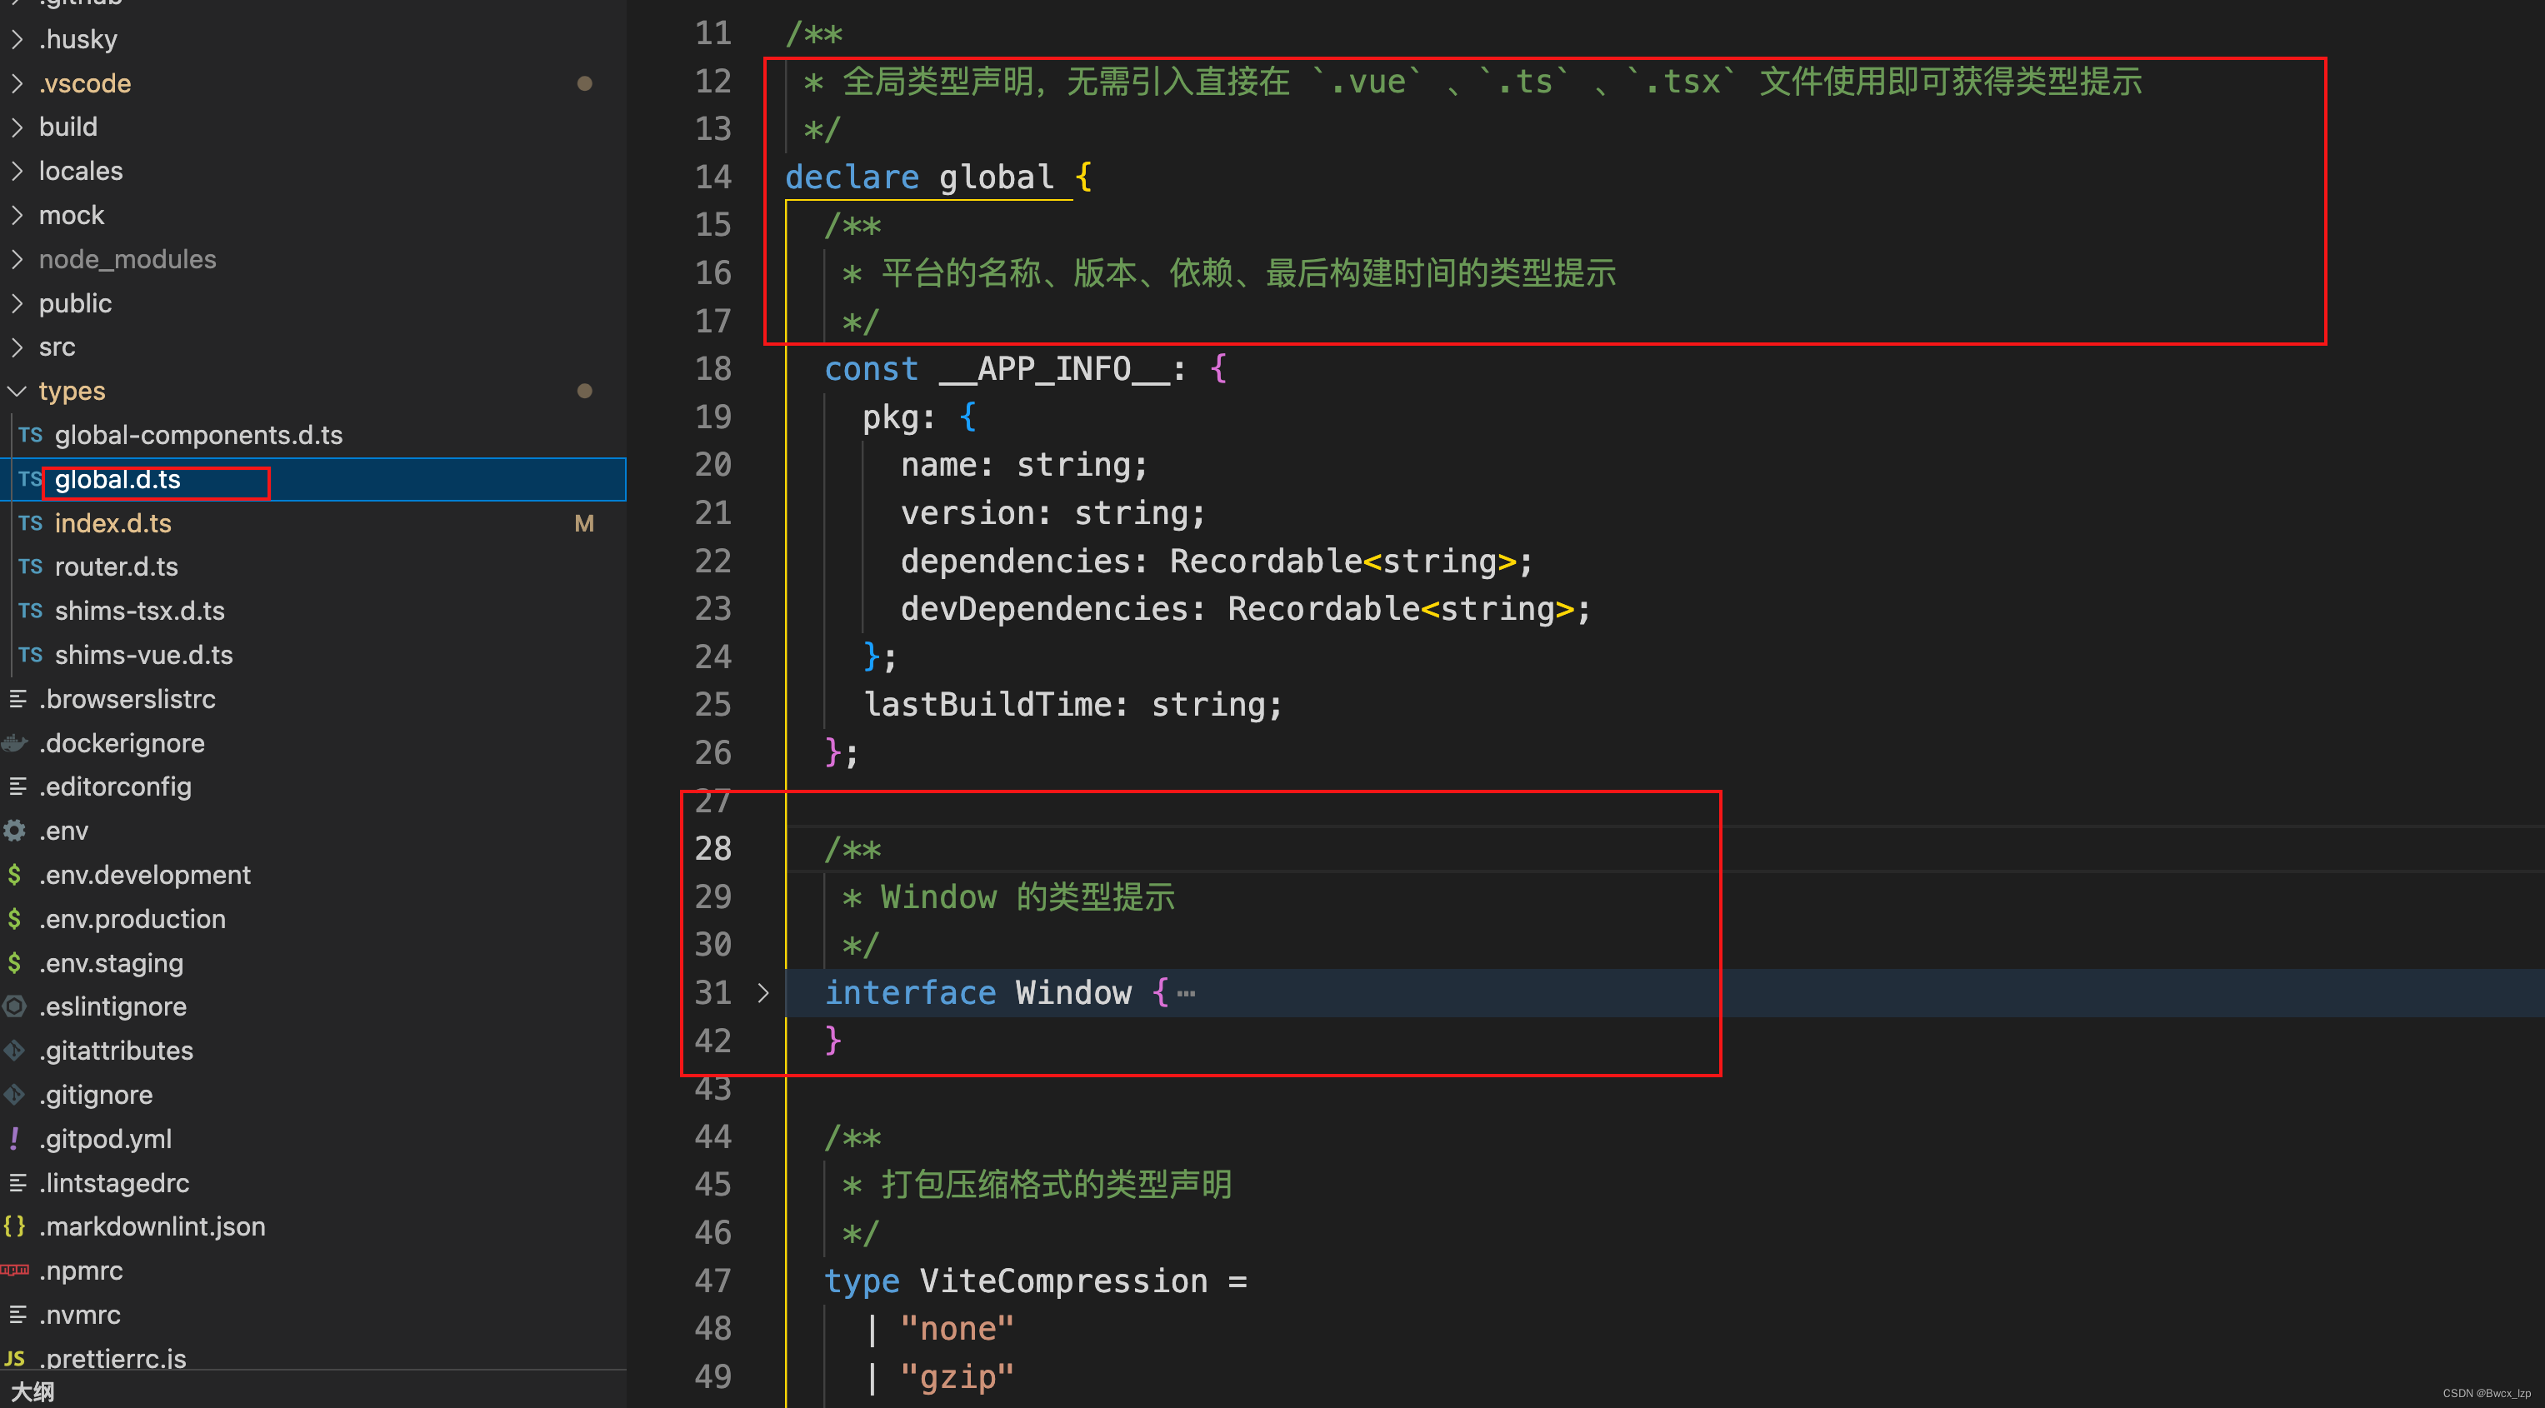
Task: Open .gitpod.yml file
Action: (x=106, y=1139)
